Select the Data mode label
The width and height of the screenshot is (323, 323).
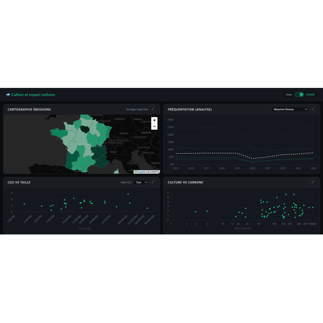click(x=289, y=94)
